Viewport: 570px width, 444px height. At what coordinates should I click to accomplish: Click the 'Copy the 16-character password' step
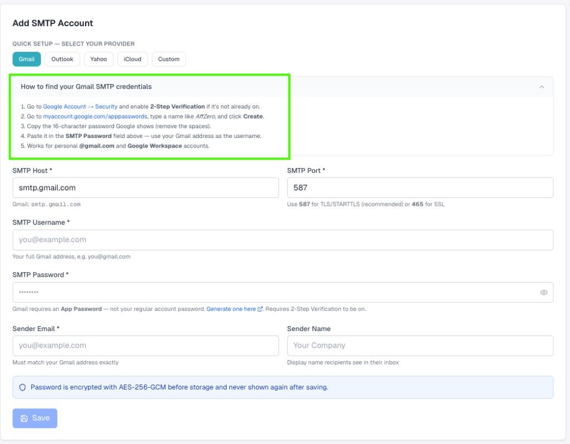[116, 126]
